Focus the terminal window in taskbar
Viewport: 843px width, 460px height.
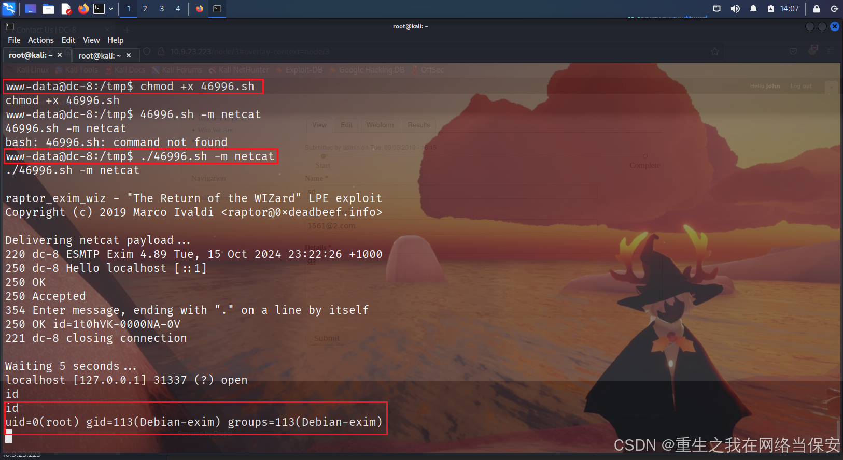[x=217, y=9]
